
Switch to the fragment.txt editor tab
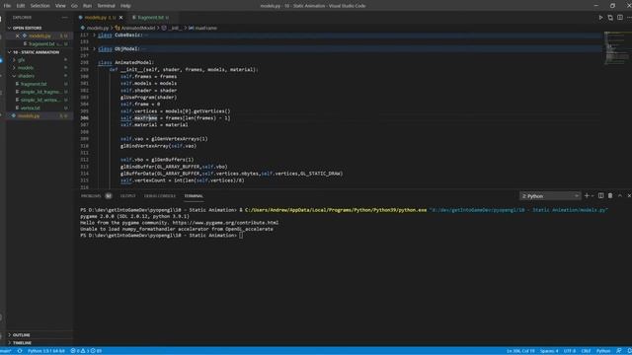click(x=151, y=18)
